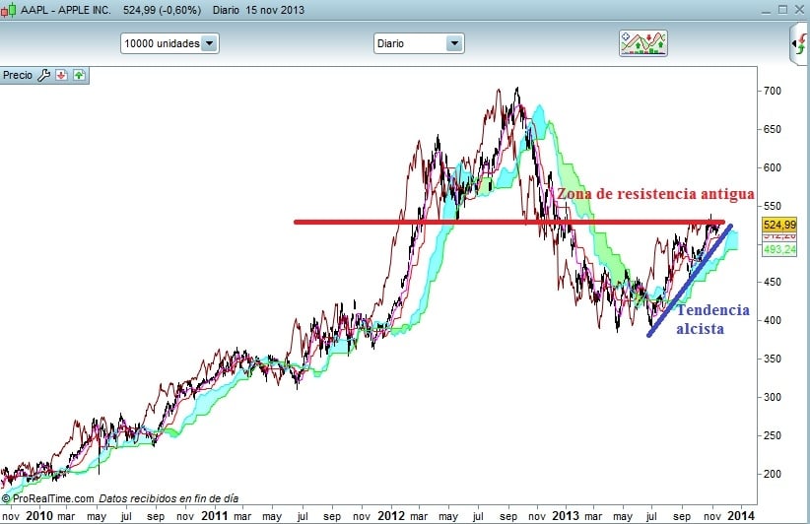This screenshot has width=810, height=524.
Task: Click the 'Zona de resistencia antigua' annotation
Action: click(x=655, y=194)
